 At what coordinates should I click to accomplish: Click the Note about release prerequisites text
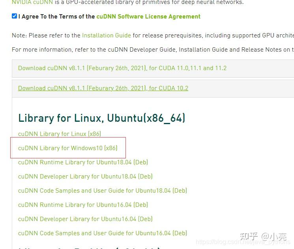point(153,35)
